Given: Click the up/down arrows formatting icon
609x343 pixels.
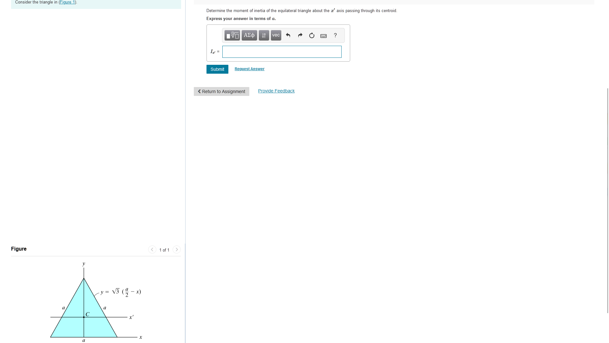Looking at the screenshot, I should (264, 35).
